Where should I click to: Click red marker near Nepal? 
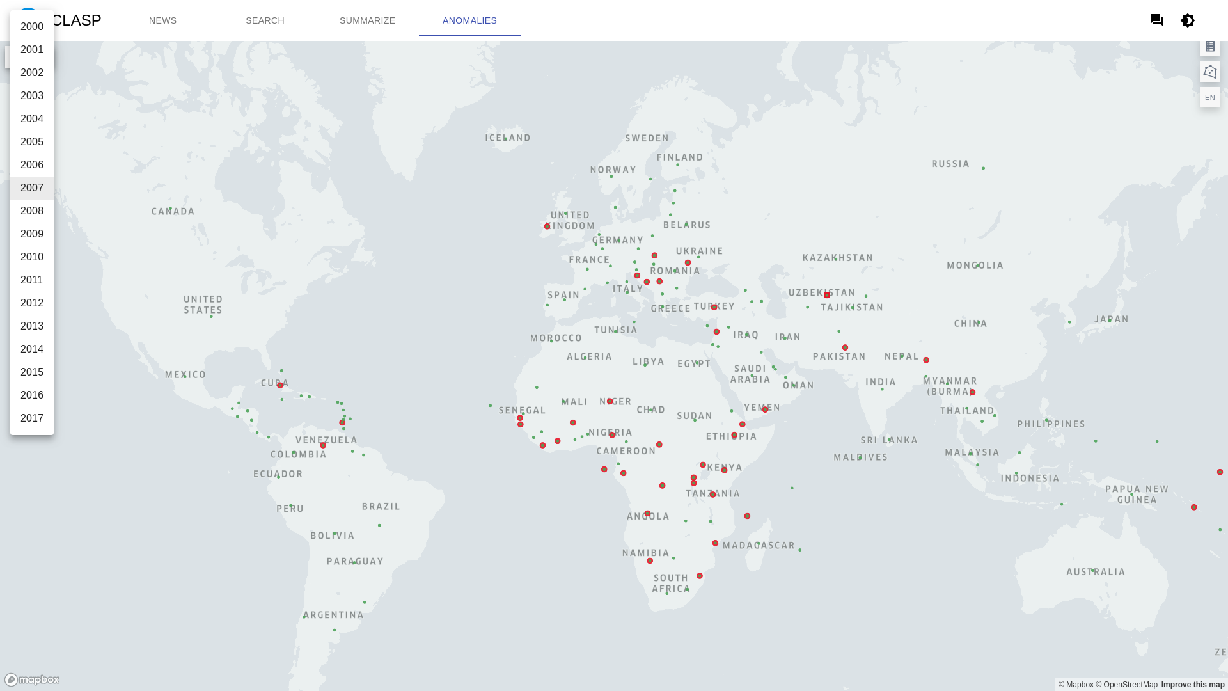(x=926, y=360)
